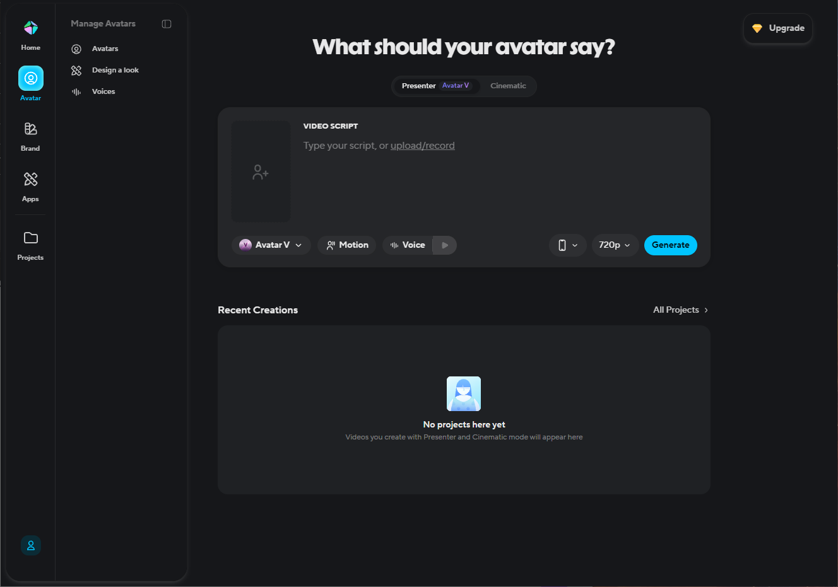Image resolution: width=838 pixels, height=587 pixels.
Task: Play the voice preview
Action: tap(445, 245)
